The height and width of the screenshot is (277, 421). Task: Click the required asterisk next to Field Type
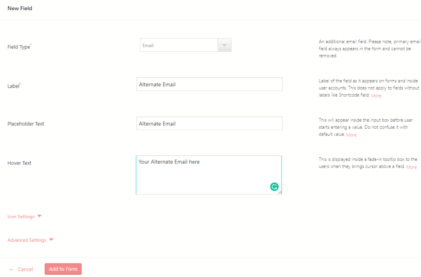coord(32,44)
